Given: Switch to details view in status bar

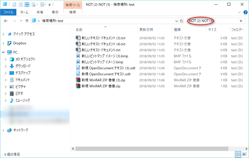Looking at the screenshot, I should (x=238, y=154).
